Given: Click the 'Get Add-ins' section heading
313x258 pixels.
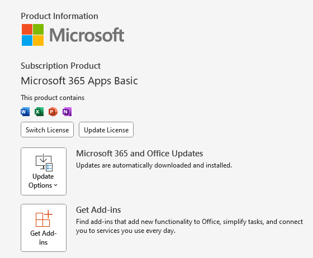Looking at the screenshot, I should tap(98, 210).
